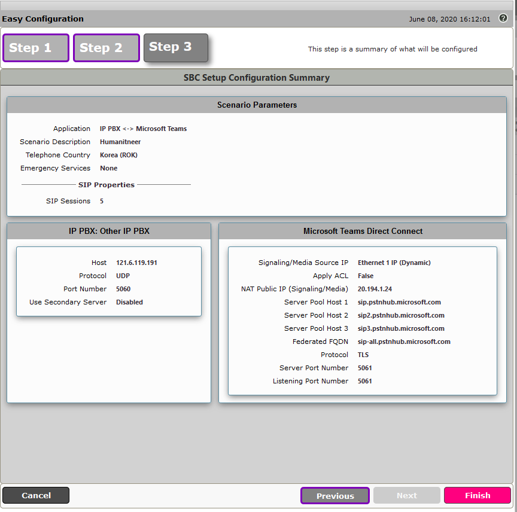
Task: Click the Scenario Parameters panel header
Action: coord(257,105)
